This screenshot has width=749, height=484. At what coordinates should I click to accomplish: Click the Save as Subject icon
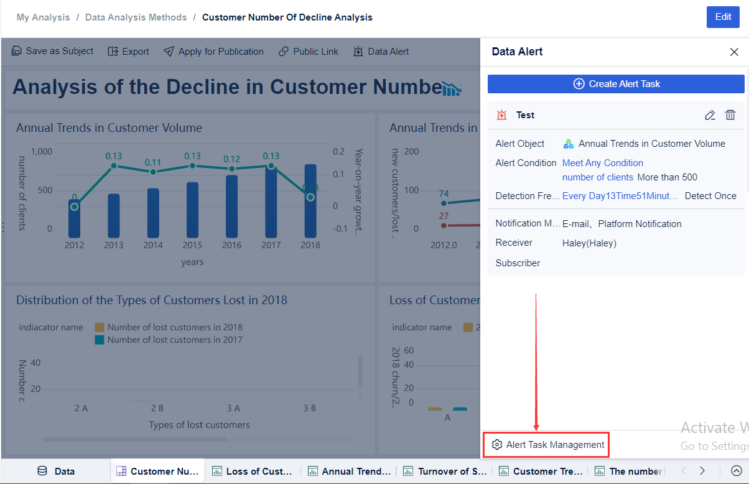click(16, 51)
